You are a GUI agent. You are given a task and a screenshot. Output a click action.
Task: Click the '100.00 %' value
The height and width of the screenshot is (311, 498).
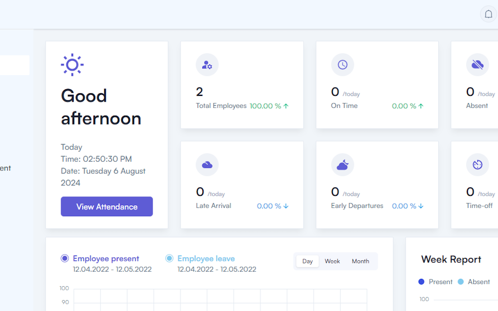click(265, 106)
